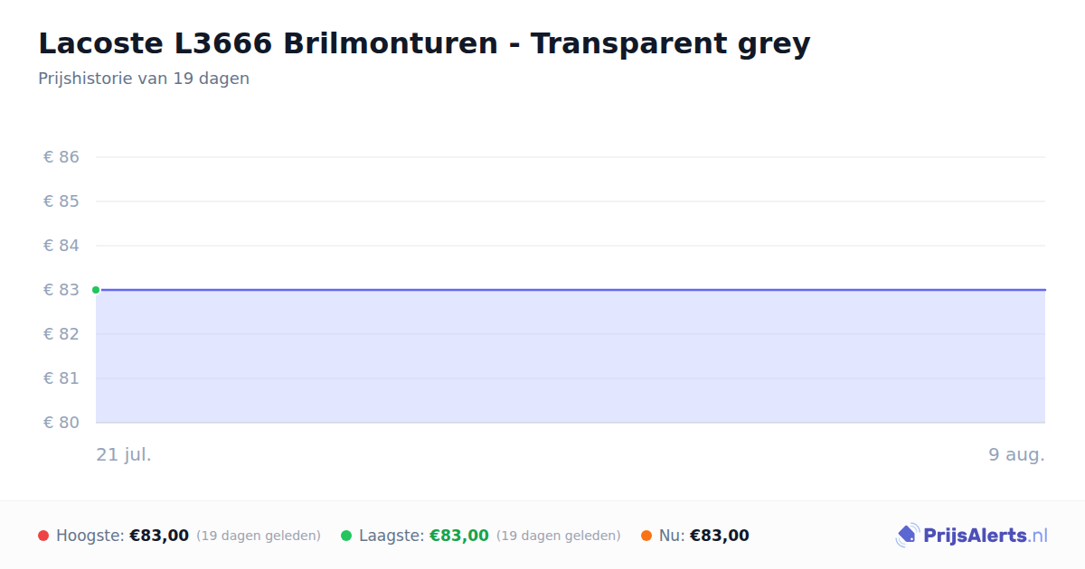This screenshot has height=569, width=1085.
Task: Click the € 86 axis label
Action: [x=61, y=157]
